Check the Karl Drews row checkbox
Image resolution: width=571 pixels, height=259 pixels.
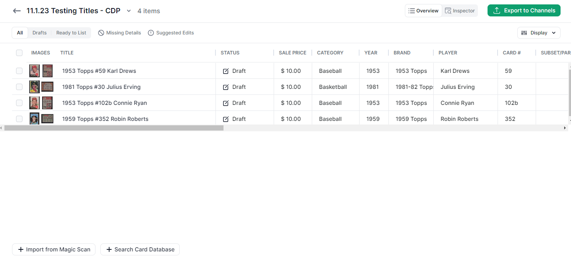coord(19,71)
